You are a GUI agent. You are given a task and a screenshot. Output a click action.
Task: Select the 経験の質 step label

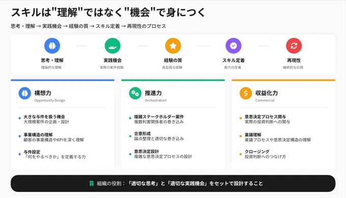pyautogui.click(x=173, y=60)
